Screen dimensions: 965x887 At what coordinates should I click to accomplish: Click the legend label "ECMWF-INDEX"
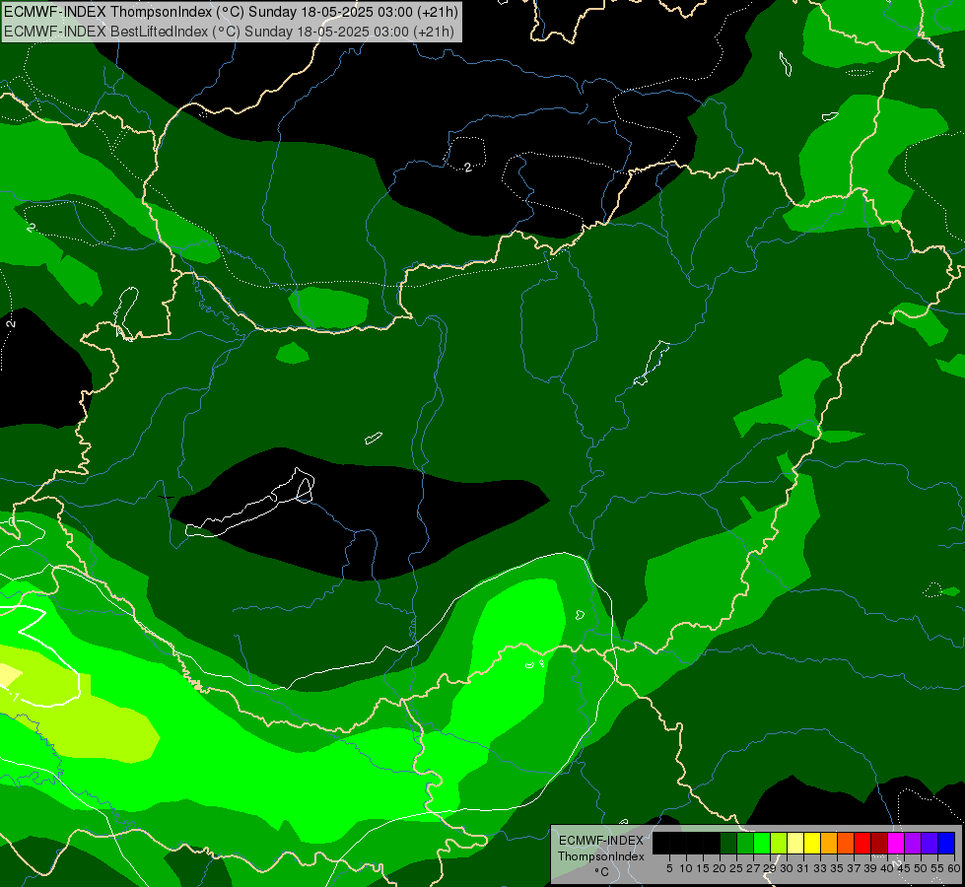[x=601, y=841]
